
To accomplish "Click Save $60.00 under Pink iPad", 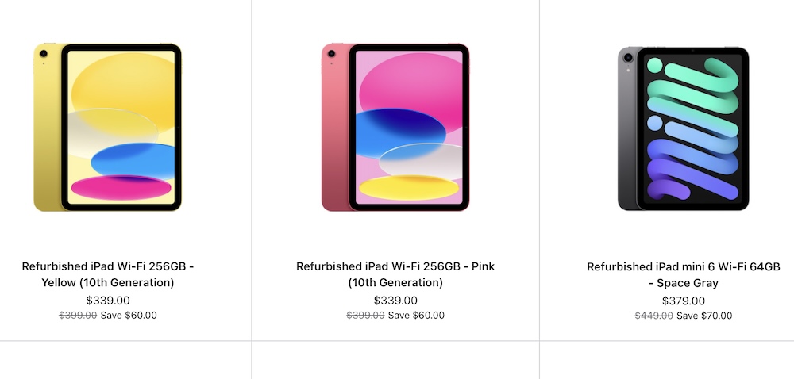I will tap(416, 316).
